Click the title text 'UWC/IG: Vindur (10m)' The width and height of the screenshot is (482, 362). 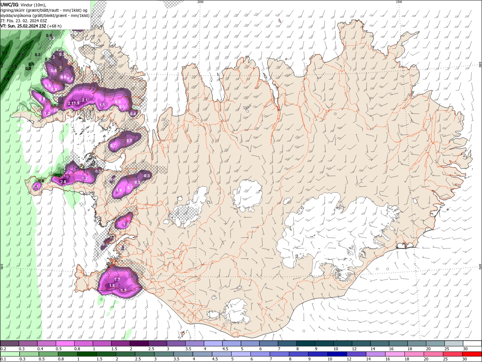pos(23,5)
